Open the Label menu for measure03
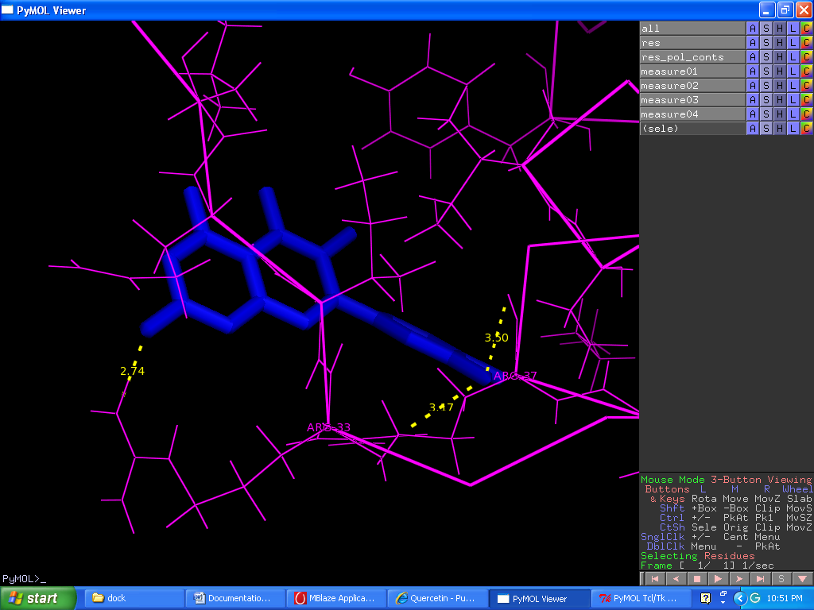This screenshot has width=814, height=610. pos(793,100)
